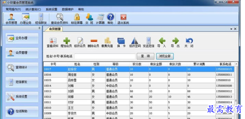Click the 查询会员资料 magnifier icon
This screenshot has width=245, height=119.
click(59, 19)
